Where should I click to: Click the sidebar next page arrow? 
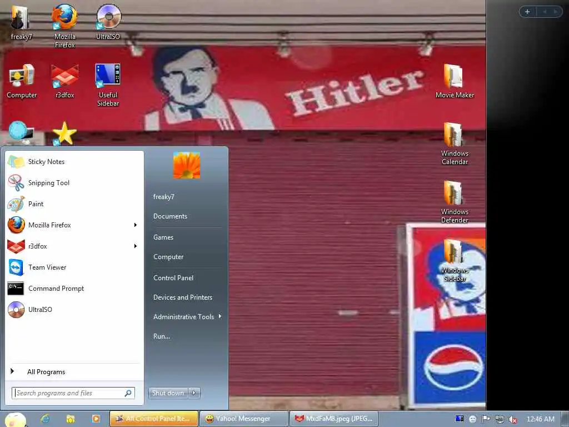[x=555, y=12]
